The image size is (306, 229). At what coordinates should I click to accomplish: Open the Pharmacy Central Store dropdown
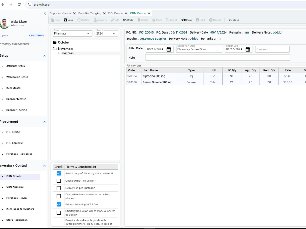(x=199, y=49)
